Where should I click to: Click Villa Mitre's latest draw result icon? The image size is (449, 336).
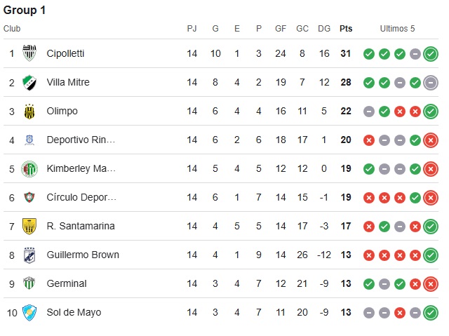tap(431, 83)
